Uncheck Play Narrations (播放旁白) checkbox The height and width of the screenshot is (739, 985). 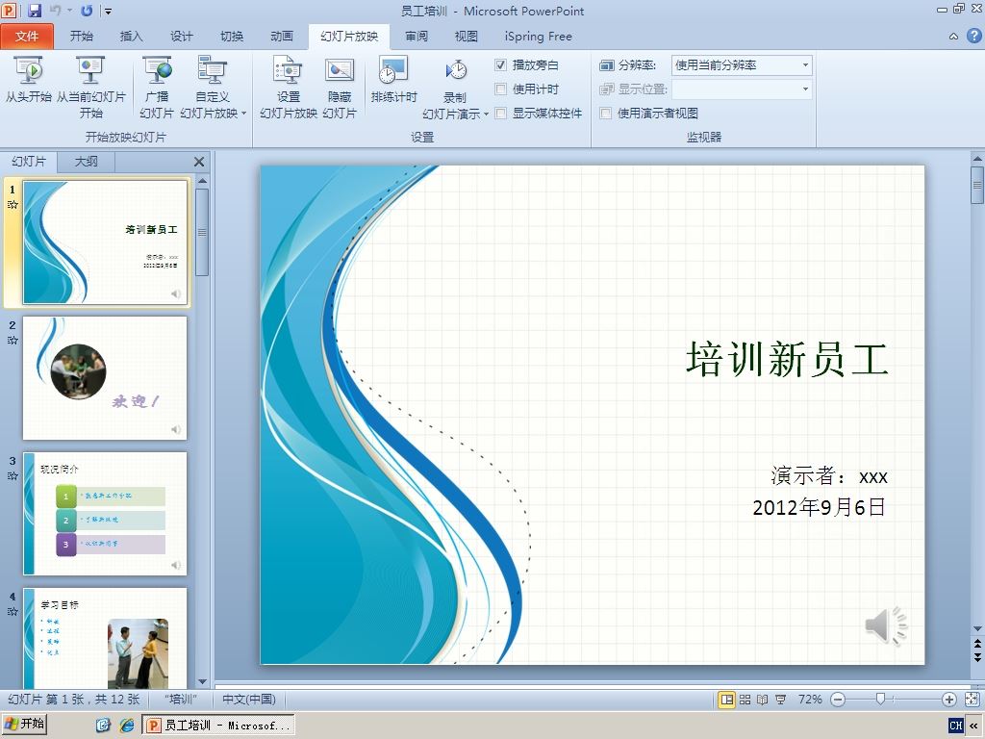click(500, 64)
